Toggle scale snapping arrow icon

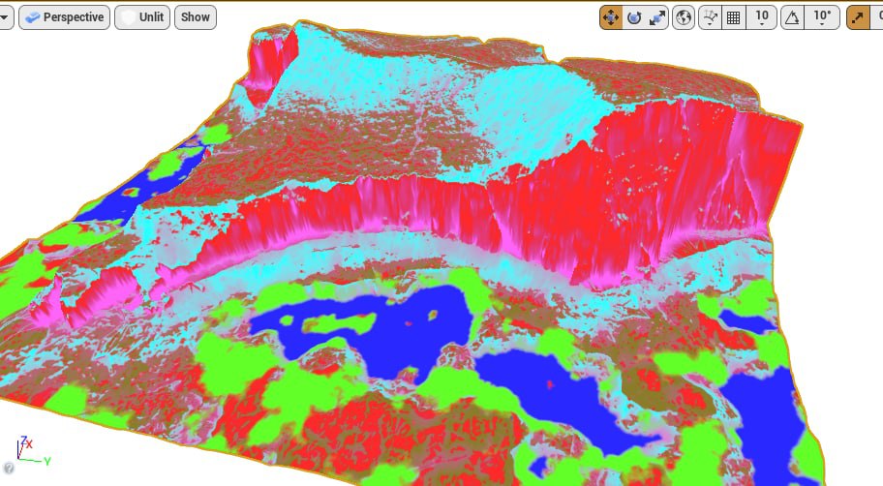pos(858,17)
